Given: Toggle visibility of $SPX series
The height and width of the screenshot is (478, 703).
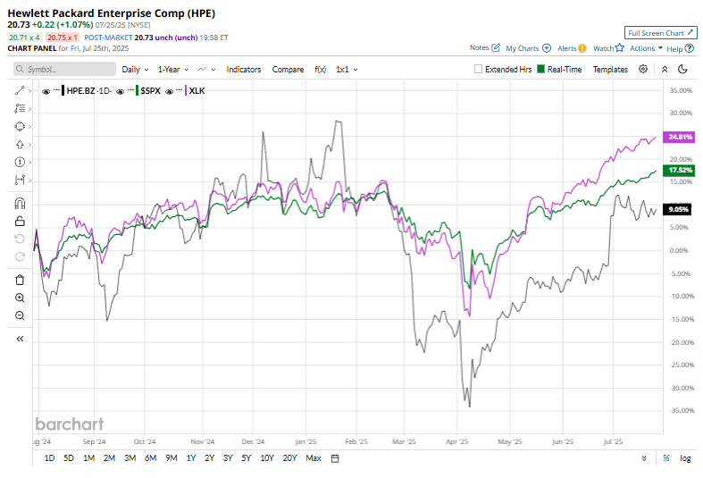Looking at the screenshot, I should coord(120,91).
